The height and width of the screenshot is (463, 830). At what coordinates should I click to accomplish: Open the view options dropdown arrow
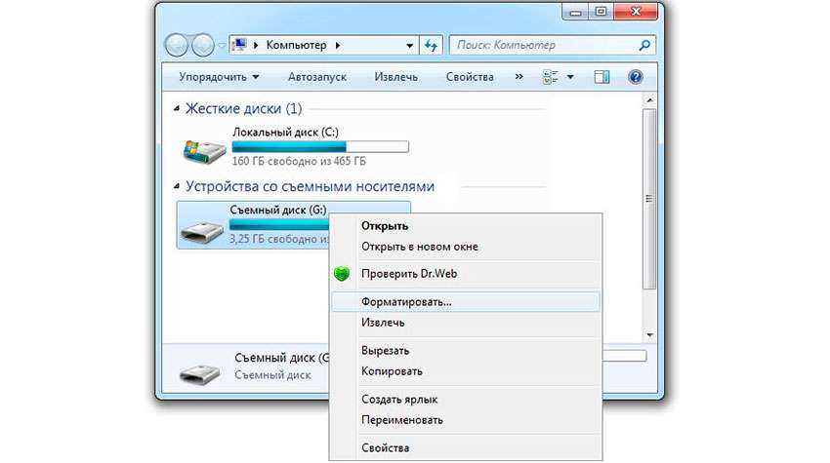click(570, 77)
